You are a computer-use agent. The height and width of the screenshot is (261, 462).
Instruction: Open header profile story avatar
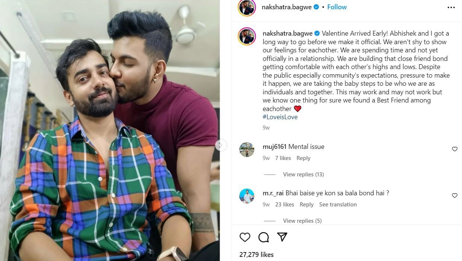click(247, 7)
